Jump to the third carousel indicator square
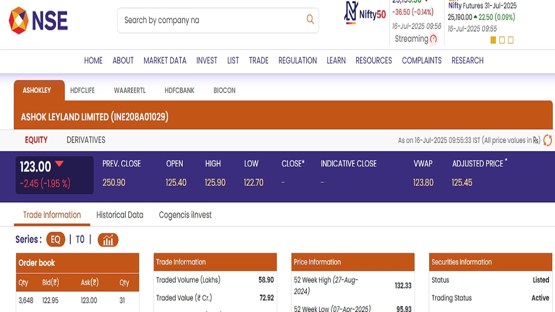The image size is (555, 312). pyautogui.click(x=511, y=40)
